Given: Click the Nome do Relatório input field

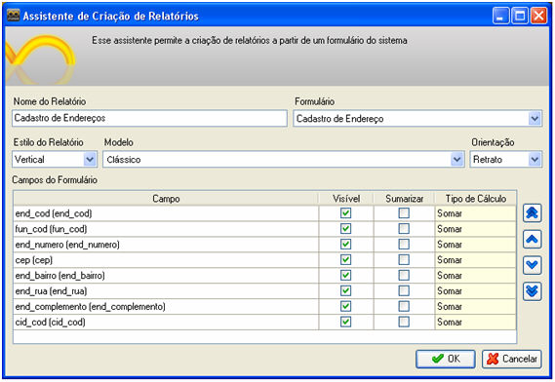Looking at the screenshot, I should 149,118.
